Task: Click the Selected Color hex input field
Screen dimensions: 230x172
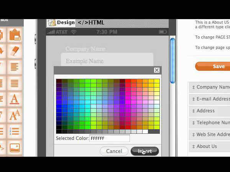Action: 109,138
